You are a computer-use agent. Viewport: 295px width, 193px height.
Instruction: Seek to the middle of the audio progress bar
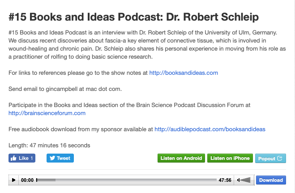(126, 180)
